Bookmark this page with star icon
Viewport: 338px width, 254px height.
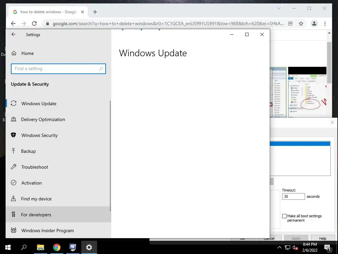301,23
